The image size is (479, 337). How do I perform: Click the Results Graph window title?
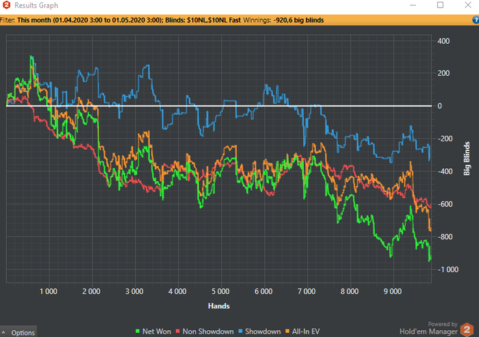tap(36, 5)
